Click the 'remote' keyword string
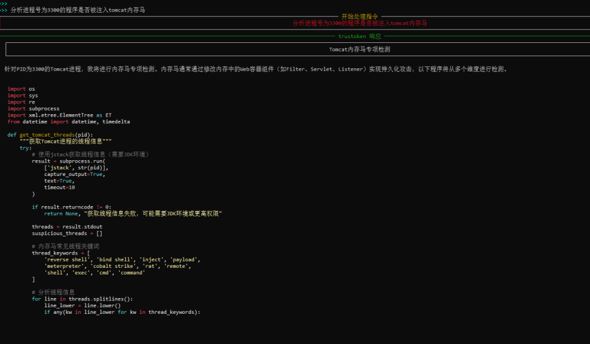Screen dimensions: 590x344 (176, 266)
